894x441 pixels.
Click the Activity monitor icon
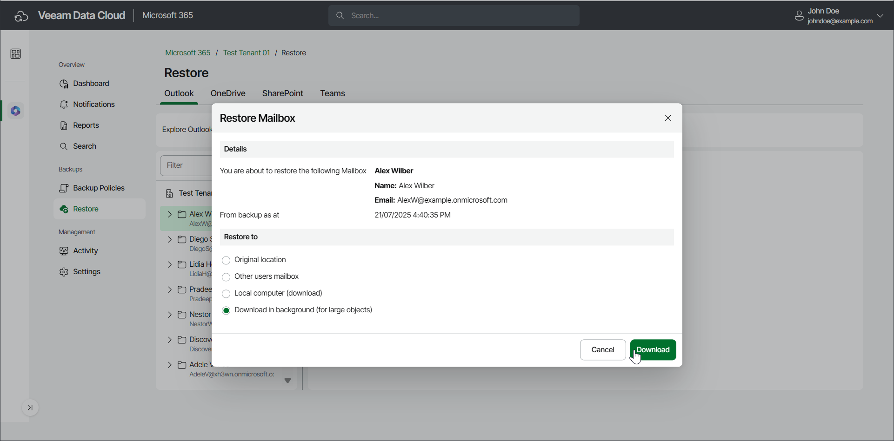point(64,251)
